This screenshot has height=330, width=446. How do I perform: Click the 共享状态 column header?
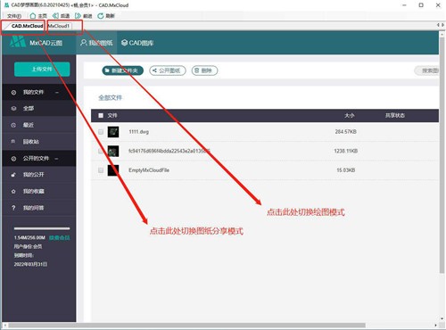tap(395, 115)
